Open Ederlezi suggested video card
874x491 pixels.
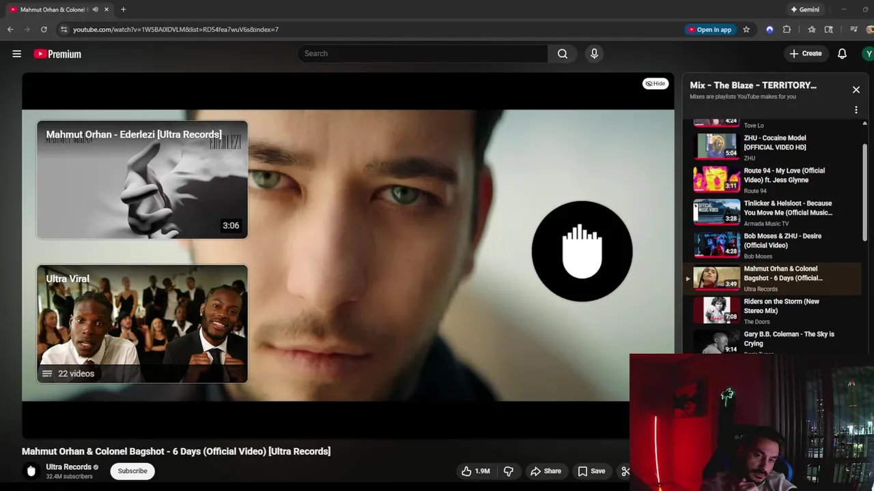(142, 180)
